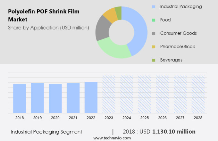Click the Consumer Goods legend text label
This screenshot has width=218, height=141.
pos(178,33)
